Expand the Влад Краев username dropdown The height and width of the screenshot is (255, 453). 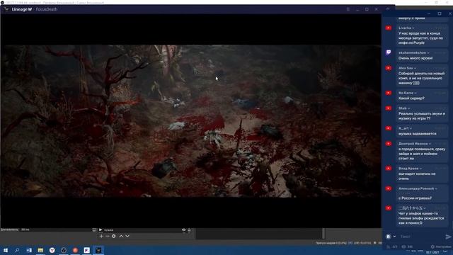pos(420,169)
